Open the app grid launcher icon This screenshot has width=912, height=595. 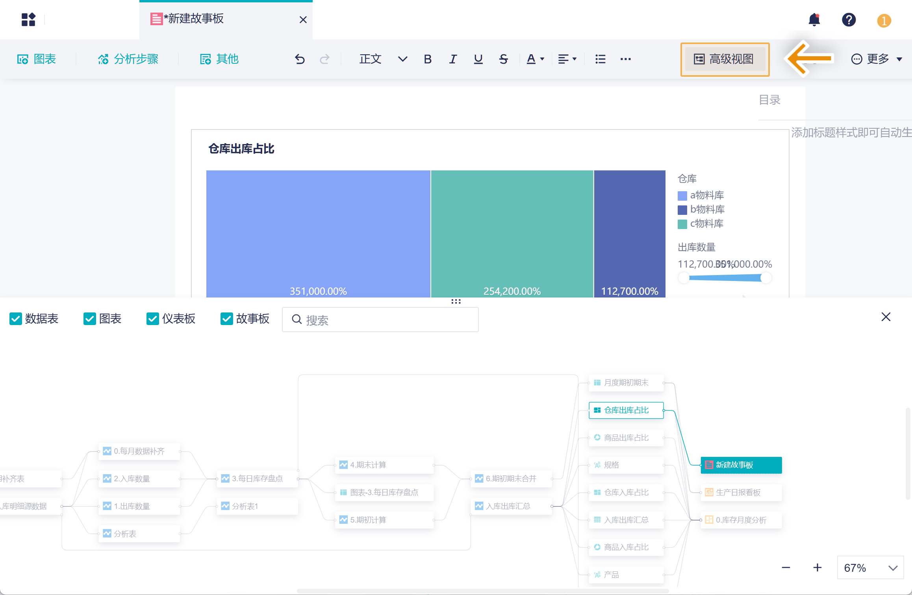tap(28, 19)
